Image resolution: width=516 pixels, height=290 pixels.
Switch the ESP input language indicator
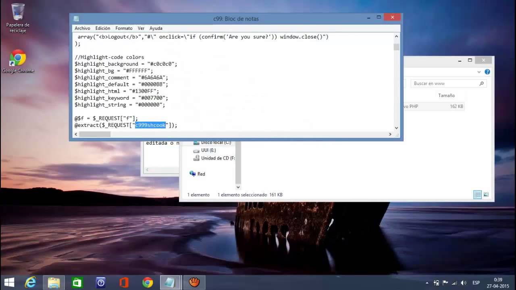[476, 283]
